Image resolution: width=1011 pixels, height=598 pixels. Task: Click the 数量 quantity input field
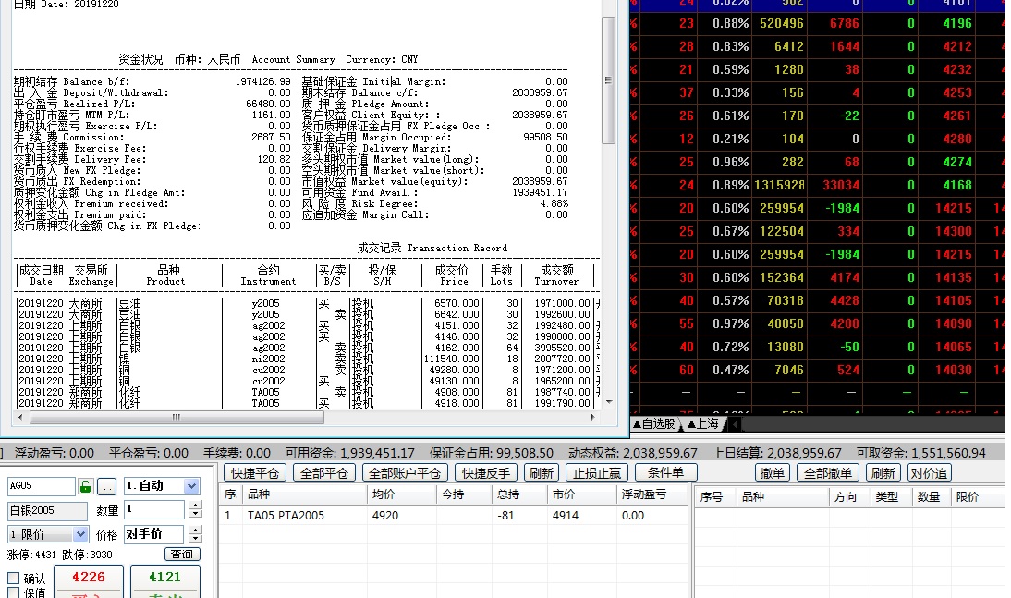coord(154,509)
